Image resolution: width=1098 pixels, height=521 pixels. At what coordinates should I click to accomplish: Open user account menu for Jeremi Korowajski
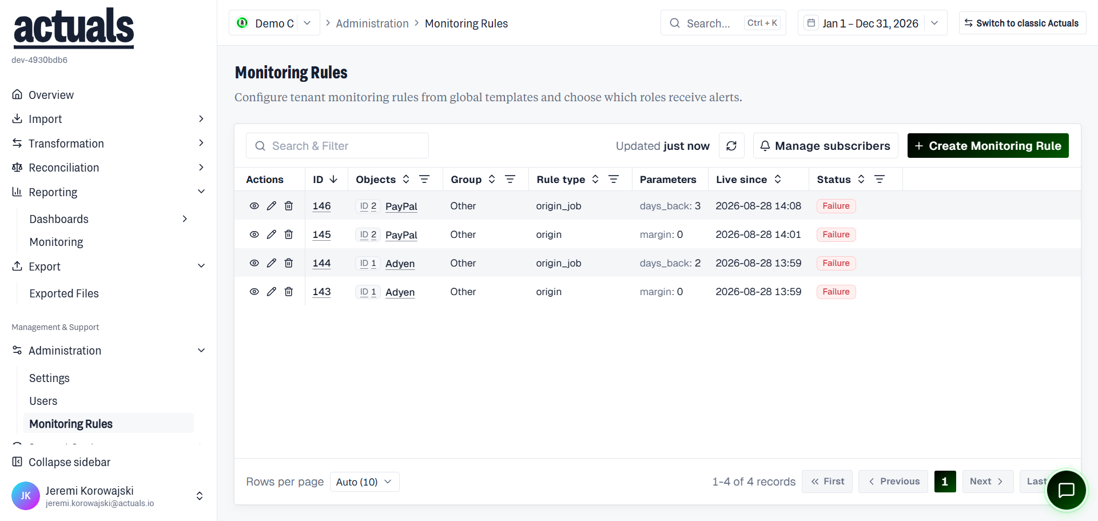click(108, 496)
